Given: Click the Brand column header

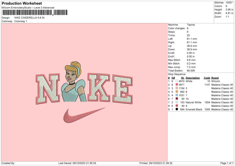Looking at the screenshot, I should pyautogui.click(x=215, y=78).
